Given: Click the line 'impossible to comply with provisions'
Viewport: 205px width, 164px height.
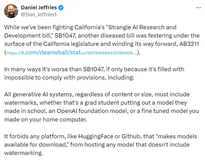Looking at the screenshot, I should click(x=69, y=78).
